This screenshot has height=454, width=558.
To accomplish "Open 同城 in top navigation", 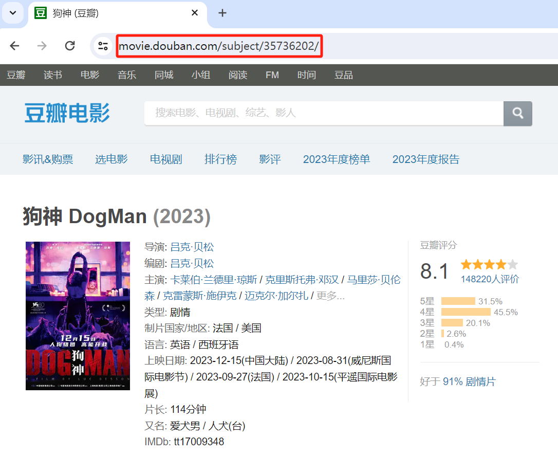I will (x=164, y=75).
